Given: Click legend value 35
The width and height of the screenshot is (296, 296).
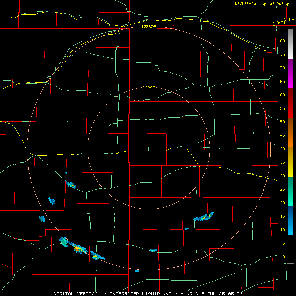Looking at the screenshot, I should [283, 162].
